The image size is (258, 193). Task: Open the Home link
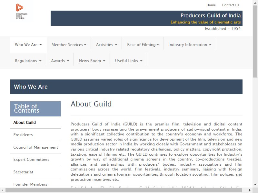click(x=211, y=5)
